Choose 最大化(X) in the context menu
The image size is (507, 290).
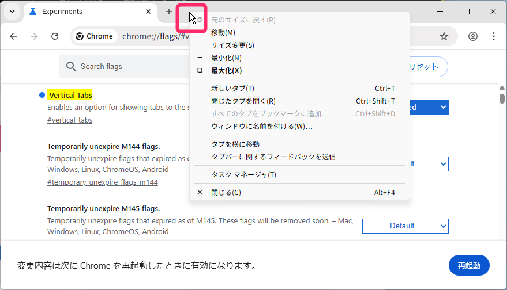[x=299, y=71]
